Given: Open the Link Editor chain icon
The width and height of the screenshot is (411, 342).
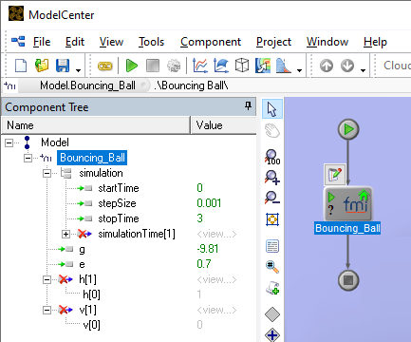Looking at the screenshot, I should (x=105, y=66).
